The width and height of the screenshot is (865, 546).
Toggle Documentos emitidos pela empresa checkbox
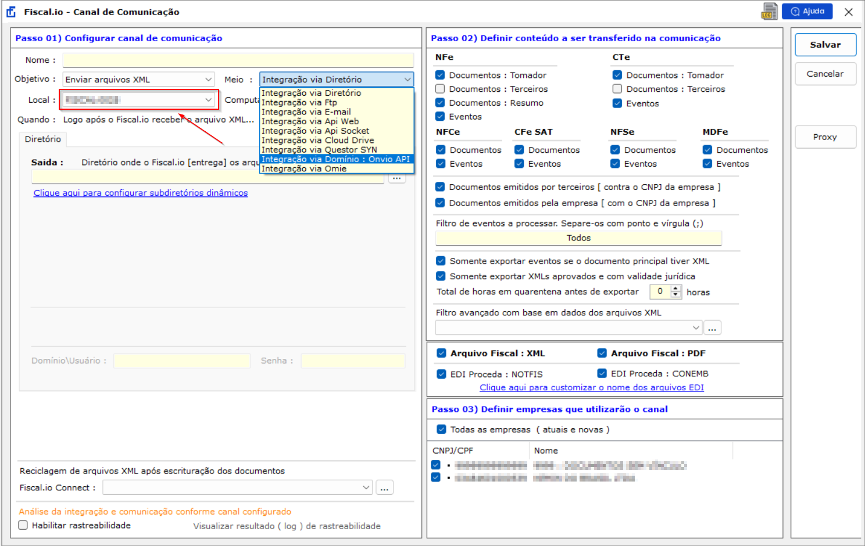[x=440, y=203]
